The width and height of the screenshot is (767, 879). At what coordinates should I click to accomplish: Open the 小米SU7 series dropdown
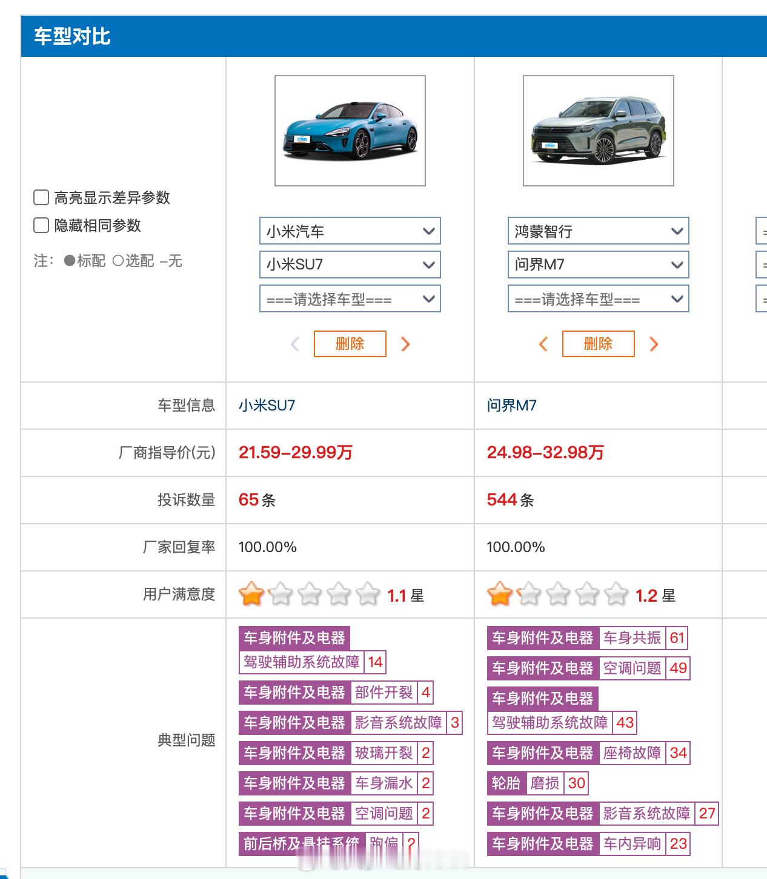350,265
